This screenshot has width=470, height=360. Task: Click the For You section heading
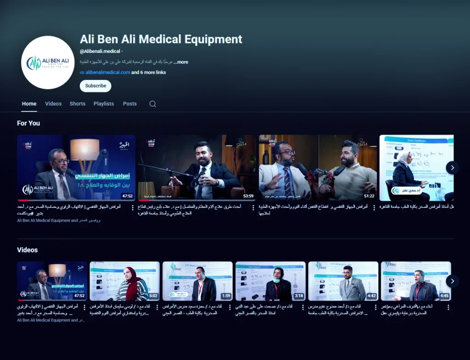pyautogui.click(x=28, y=123)
